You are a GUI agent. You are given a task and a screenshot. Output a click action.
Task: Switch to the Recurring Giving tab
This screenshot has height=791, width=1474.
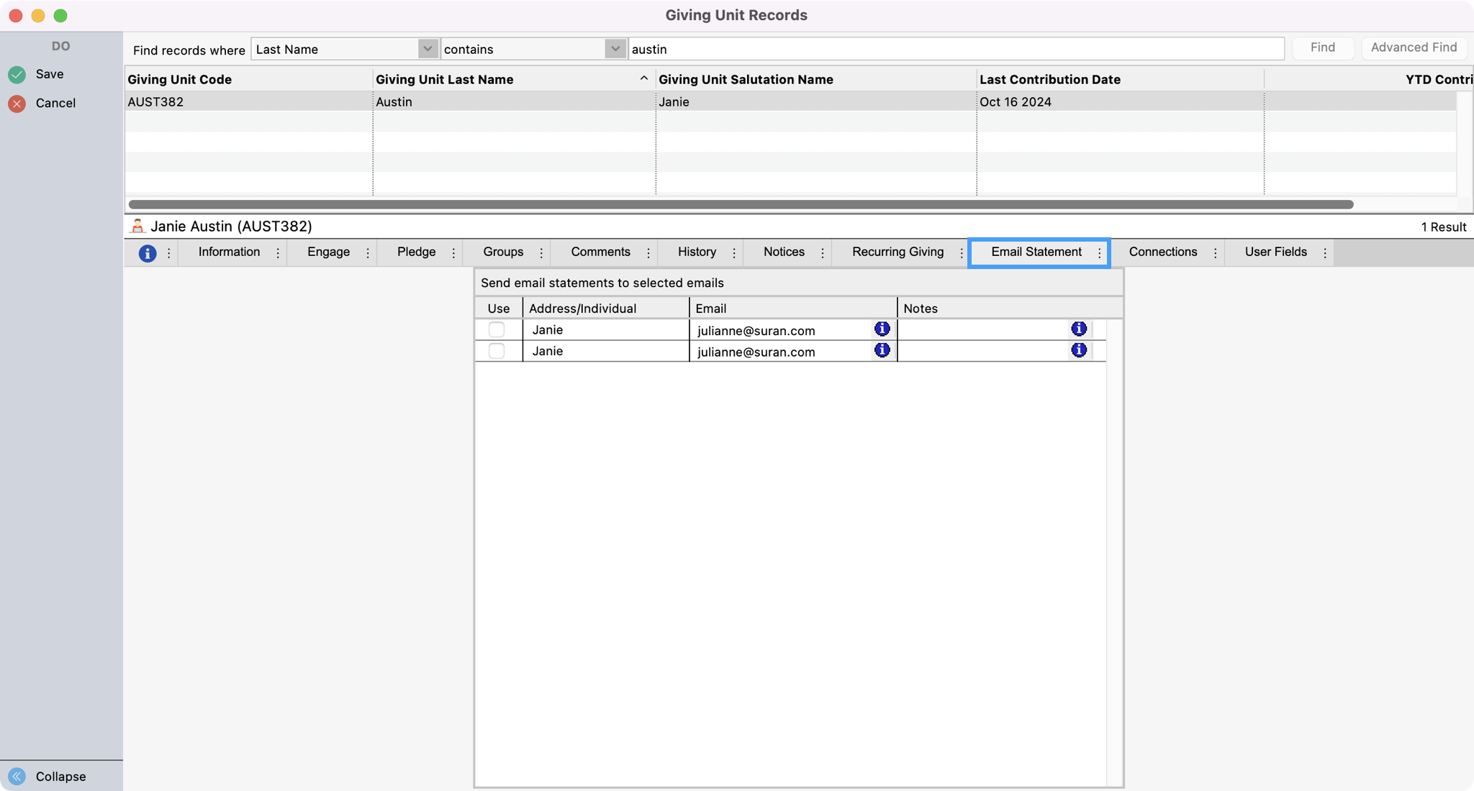tap(897, 252)
